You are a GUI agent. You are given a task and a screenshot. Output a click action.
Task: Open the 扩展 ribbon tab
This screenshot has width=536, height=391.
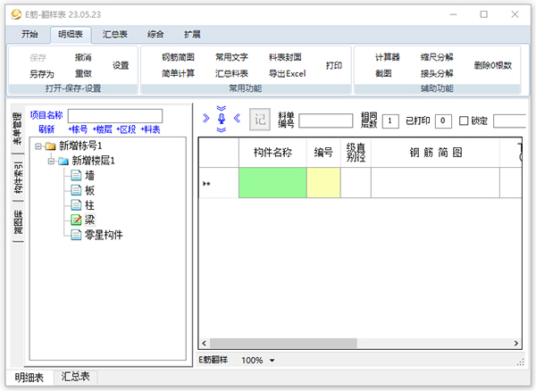coord(192,34)
